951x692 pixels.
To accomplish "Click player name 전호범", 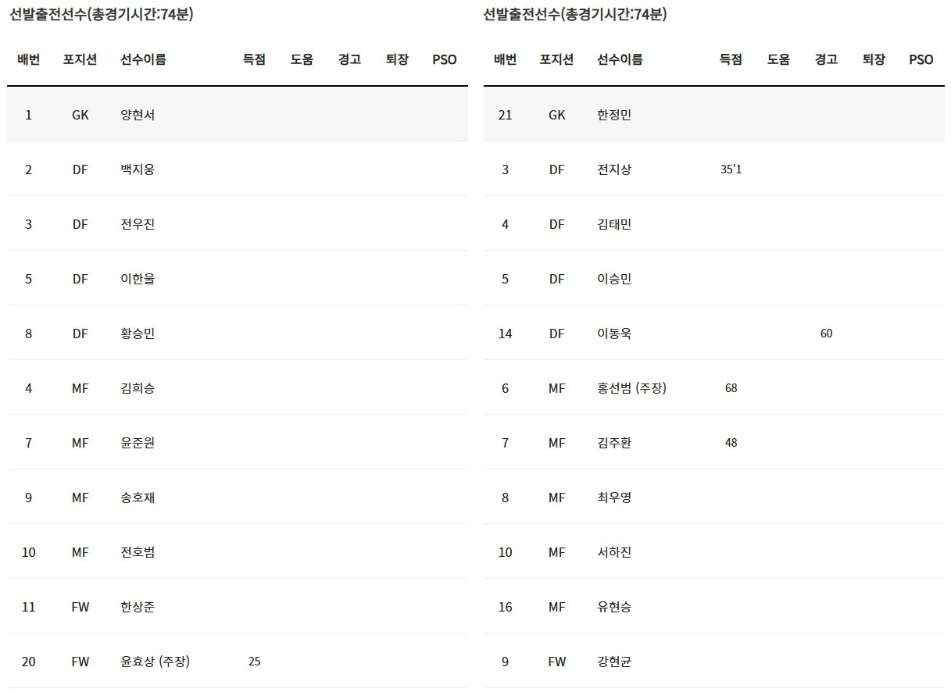I will pyautogui.click(x=138, y=552).
